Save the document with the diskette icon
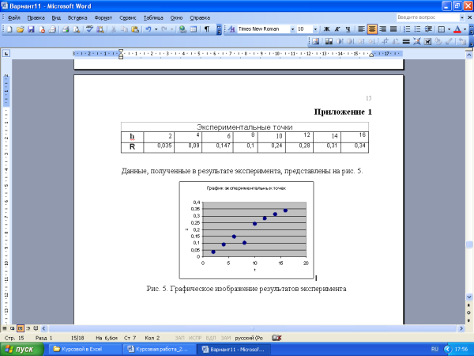This screenshot has height=356, width=474. tap(31, 29)
